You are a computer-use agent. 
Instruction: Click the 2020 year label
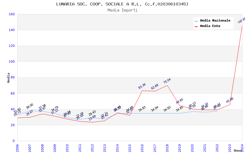(192, 148)
